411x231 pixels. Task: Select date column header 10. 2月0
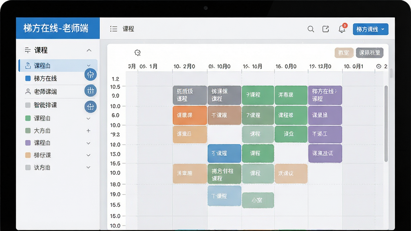(184, 67)
